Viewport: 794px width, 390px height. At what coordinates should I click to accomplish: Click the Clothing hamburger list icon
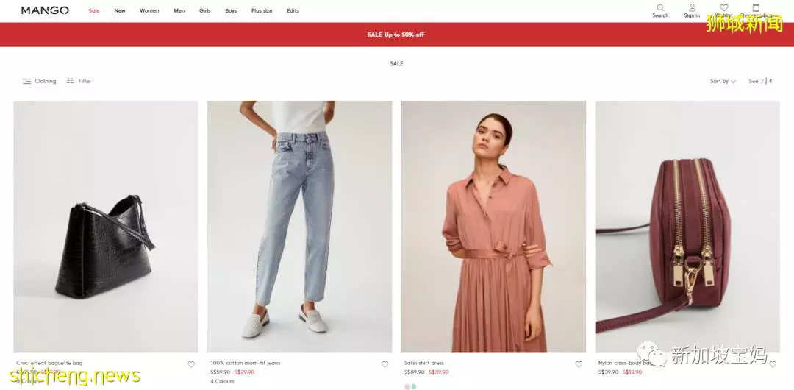click(x=27, y=81)
